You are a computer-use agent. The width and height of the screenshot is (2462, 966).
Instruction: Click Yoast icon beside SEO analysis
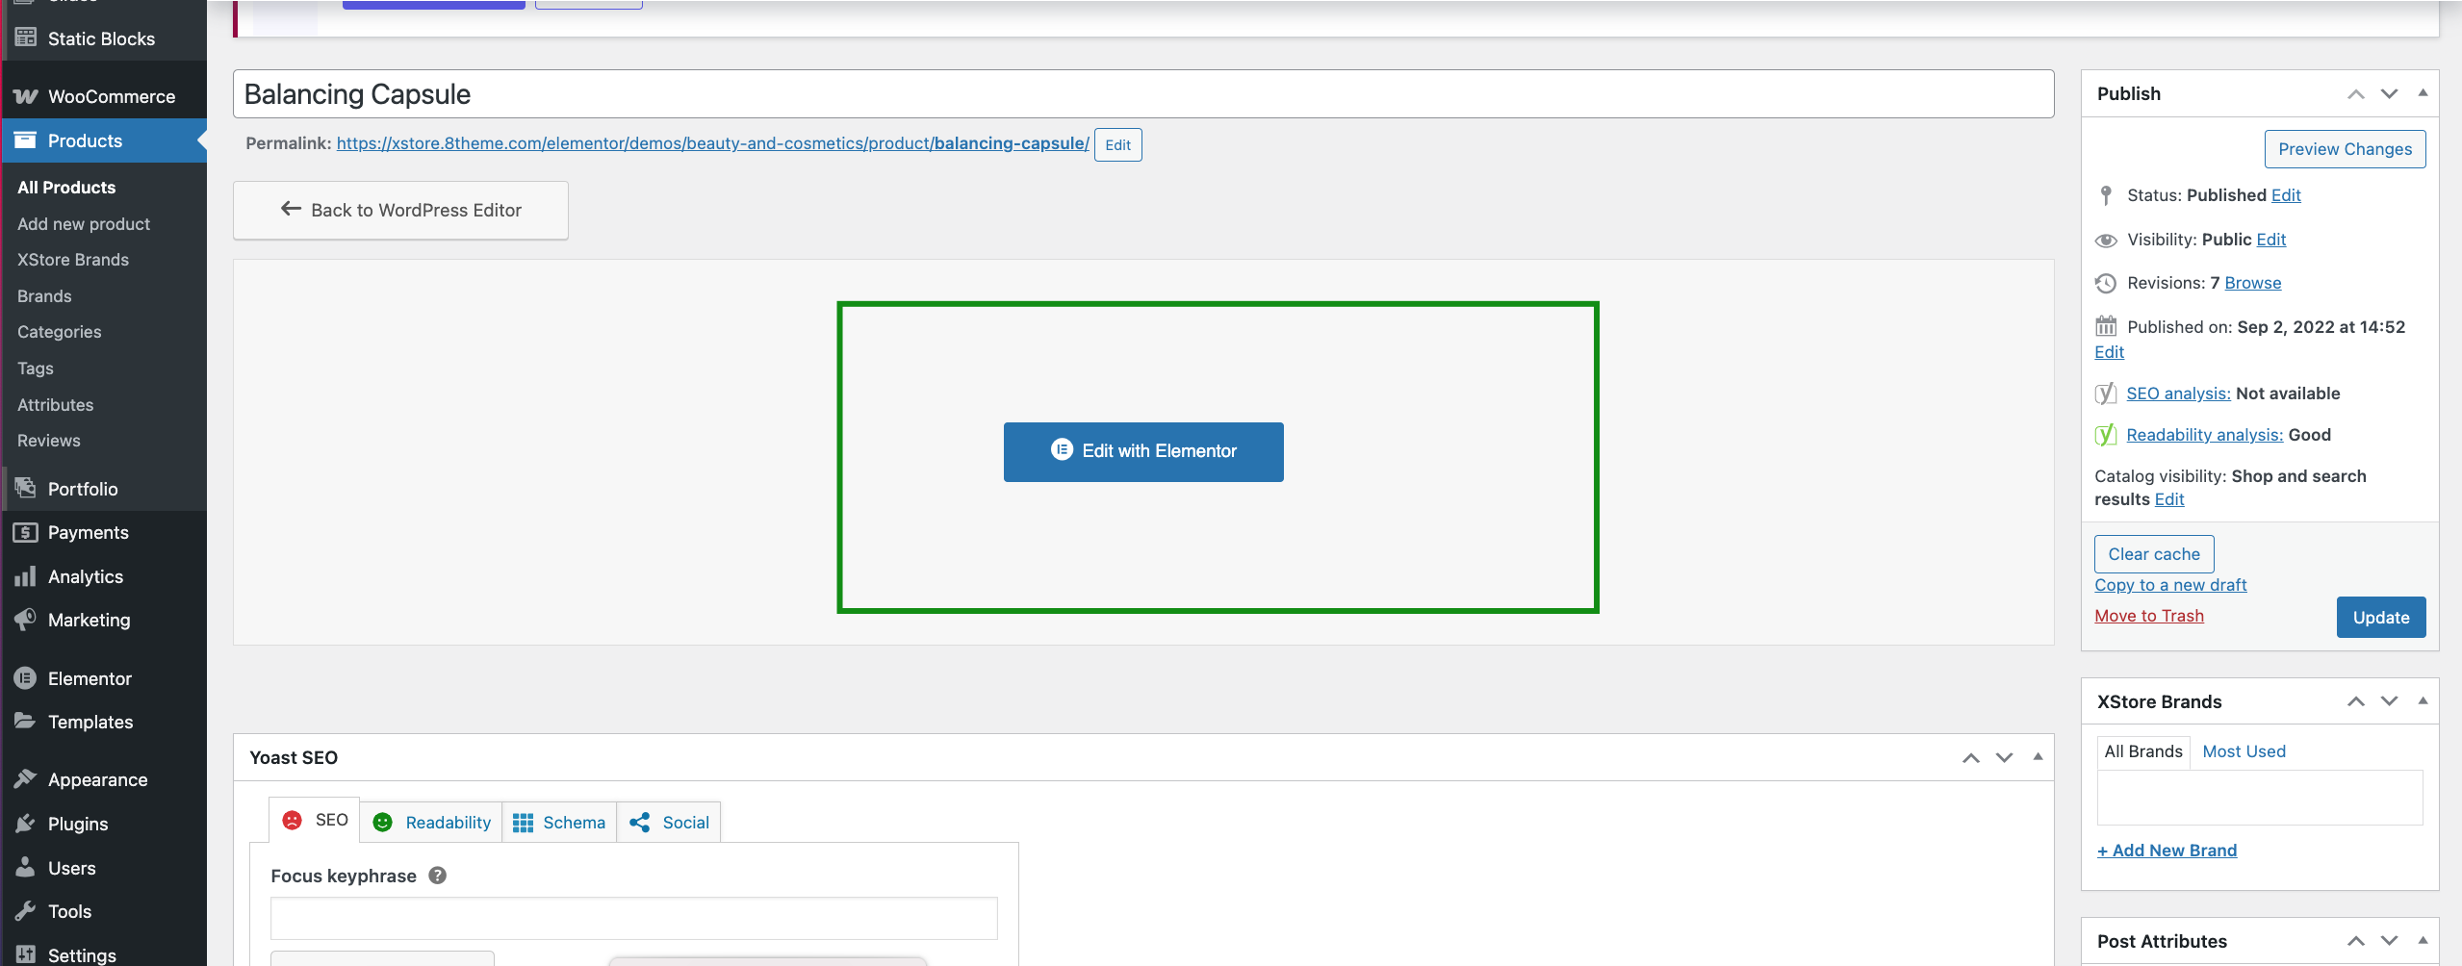tap(2106, 393)
